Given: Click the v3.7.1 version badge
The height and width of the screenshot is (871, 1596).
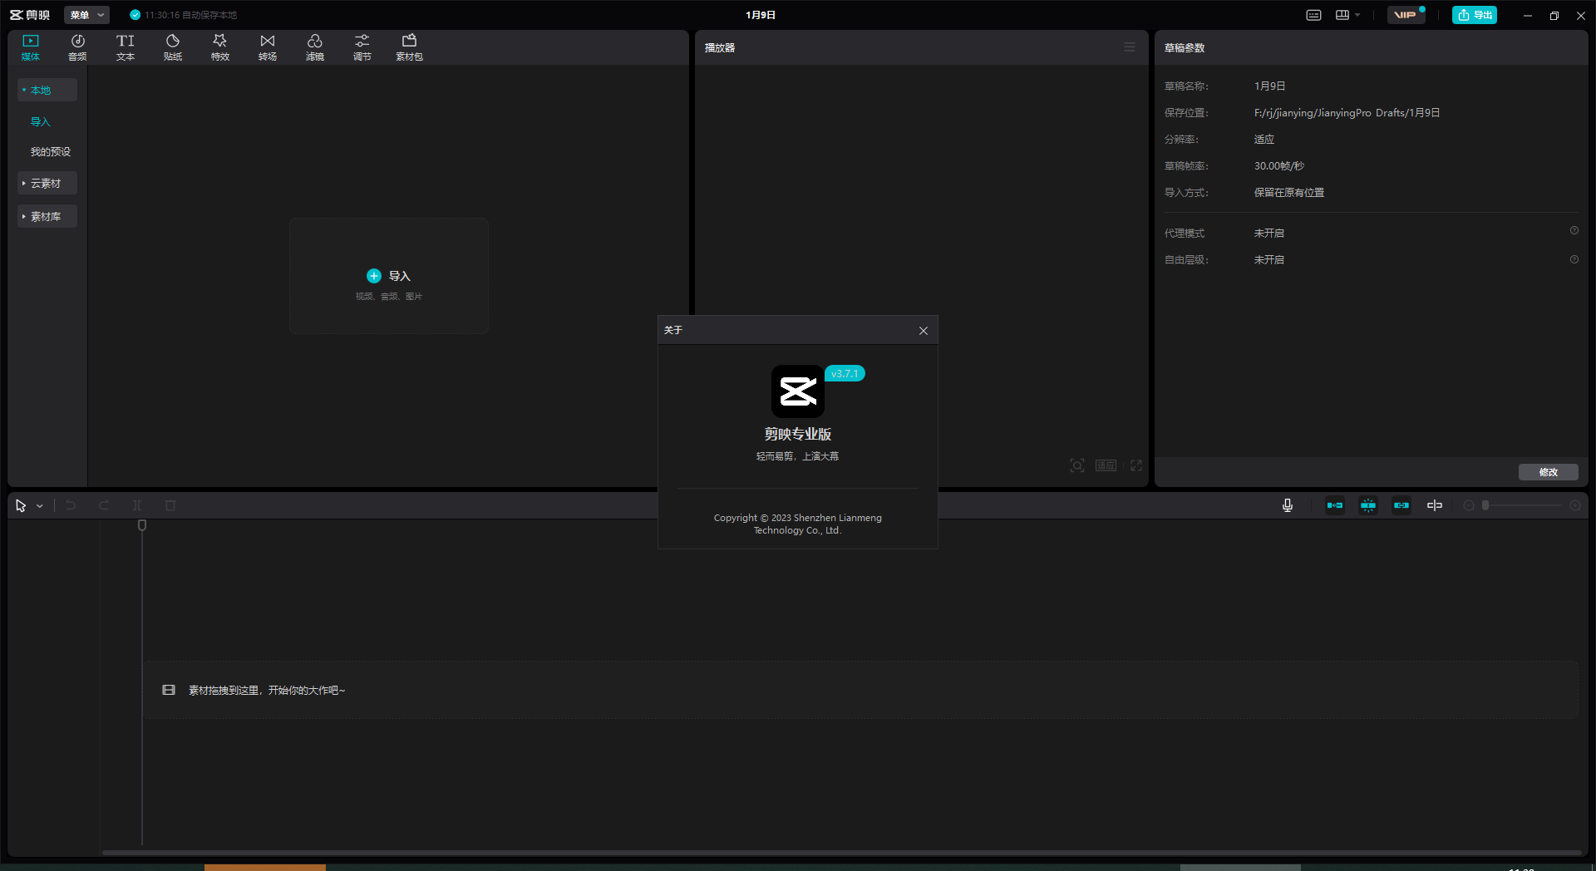Looking at the screenshot, I should coord(845,373).
